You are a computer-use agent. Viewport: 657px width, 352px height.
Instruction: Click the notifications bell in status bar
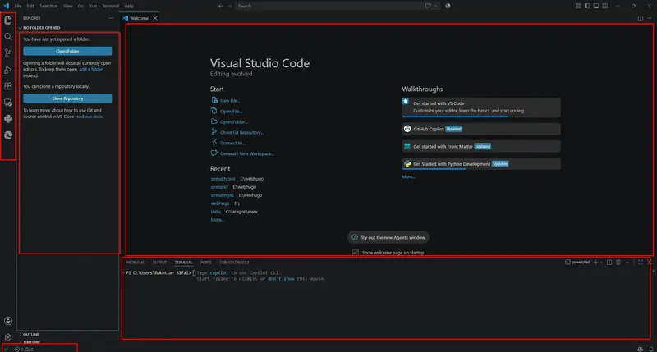650,349
